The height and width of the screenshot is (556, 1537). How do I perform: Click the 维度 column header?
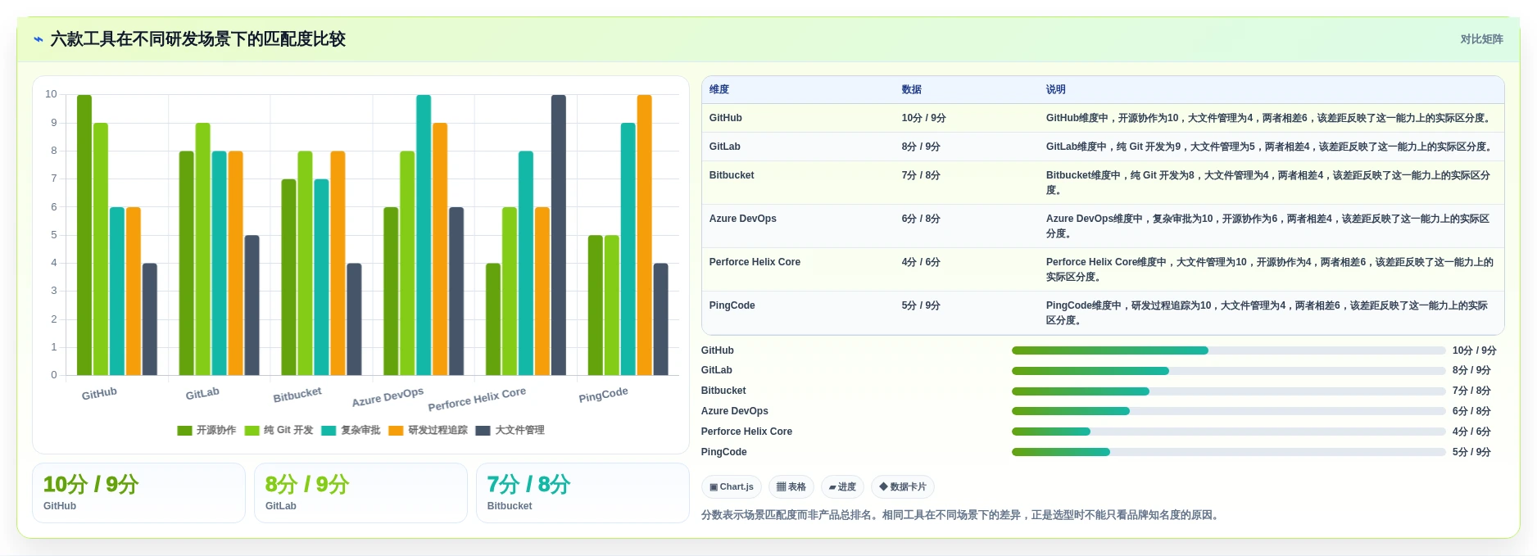[x=719, y=90]
